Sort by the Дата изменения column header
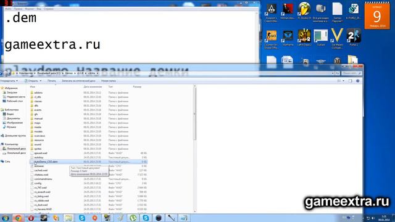 [x=93, y=86]
